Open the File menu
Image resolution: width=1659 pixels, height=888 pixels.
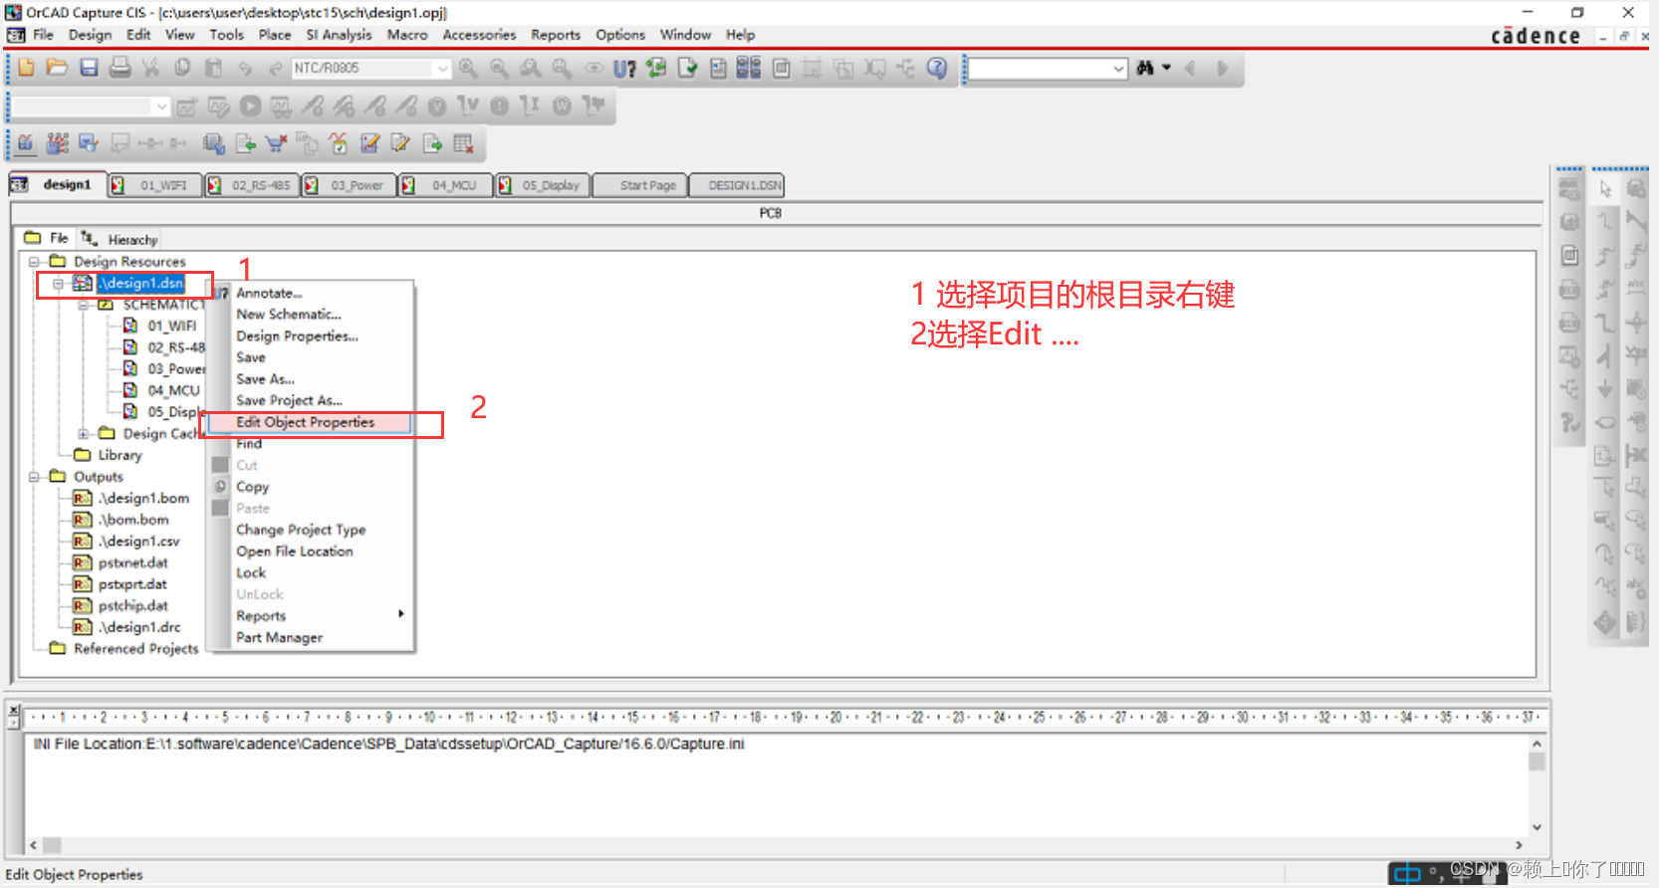pyautogui.click(x=43, y=35)
